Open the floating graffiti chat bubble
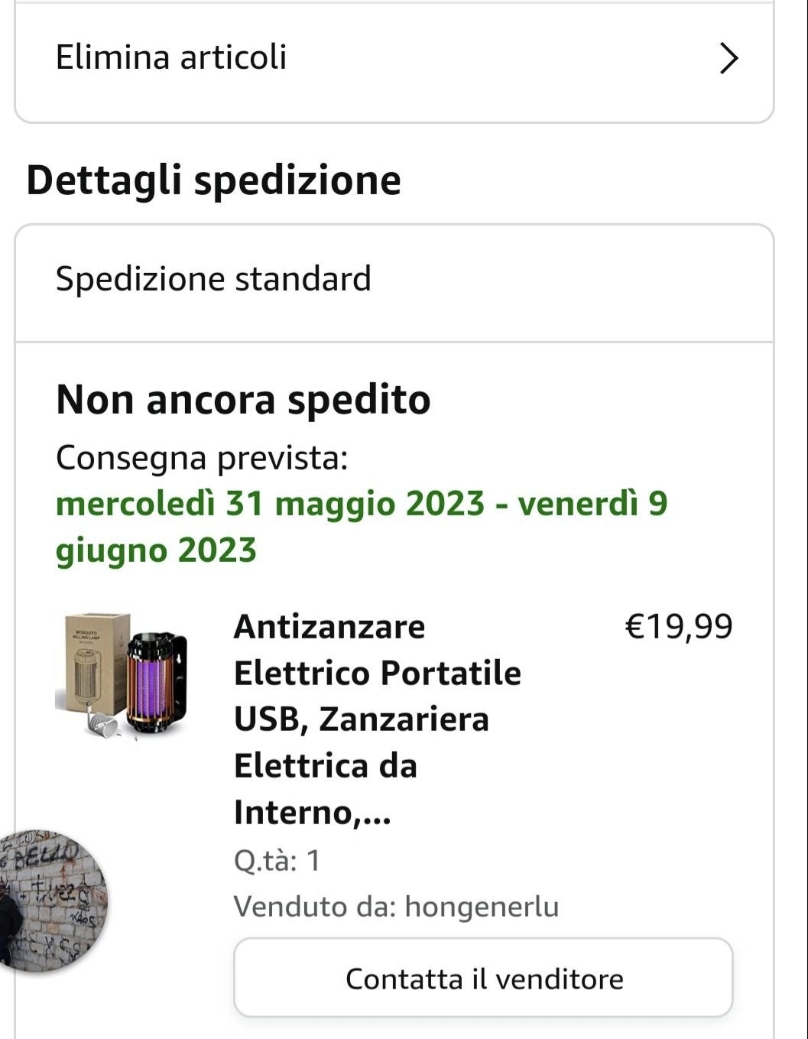 [50, 901]
